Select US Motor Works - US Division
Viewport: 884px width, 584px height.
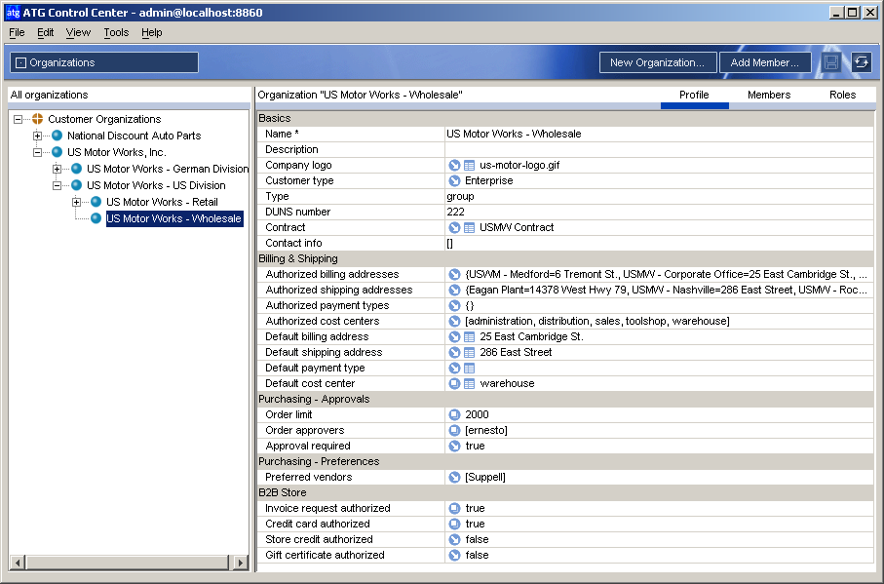click(156, 185)
